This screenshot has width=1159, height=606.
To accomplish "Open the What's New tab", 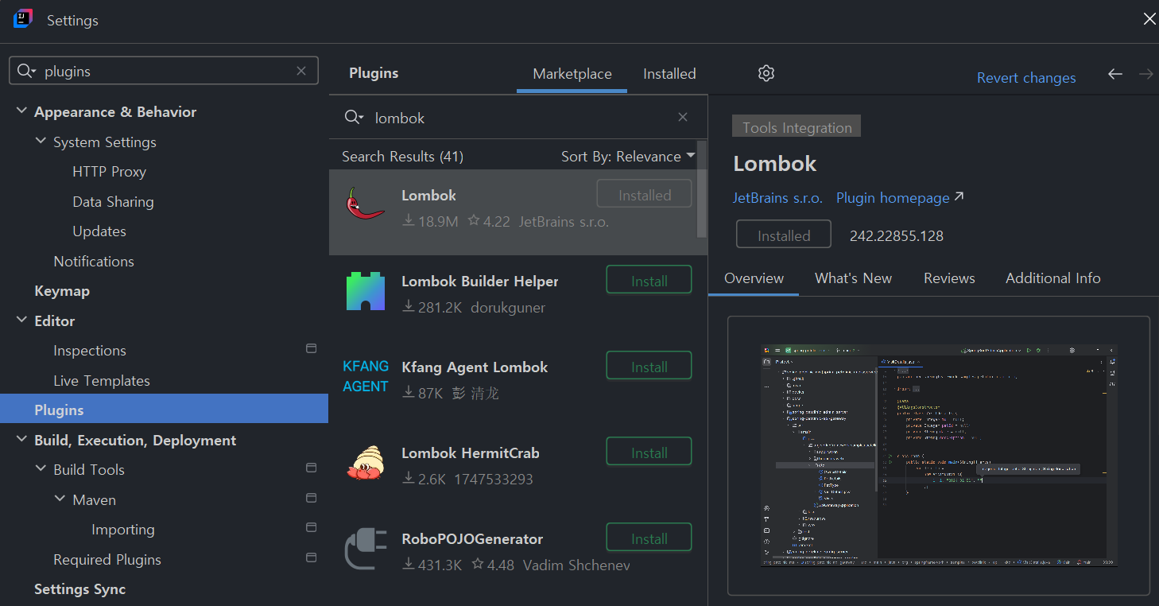I will (x=853, y=278).
